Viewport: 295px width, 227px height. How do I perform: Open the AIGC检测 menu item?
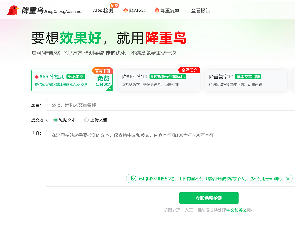point(103,11)
